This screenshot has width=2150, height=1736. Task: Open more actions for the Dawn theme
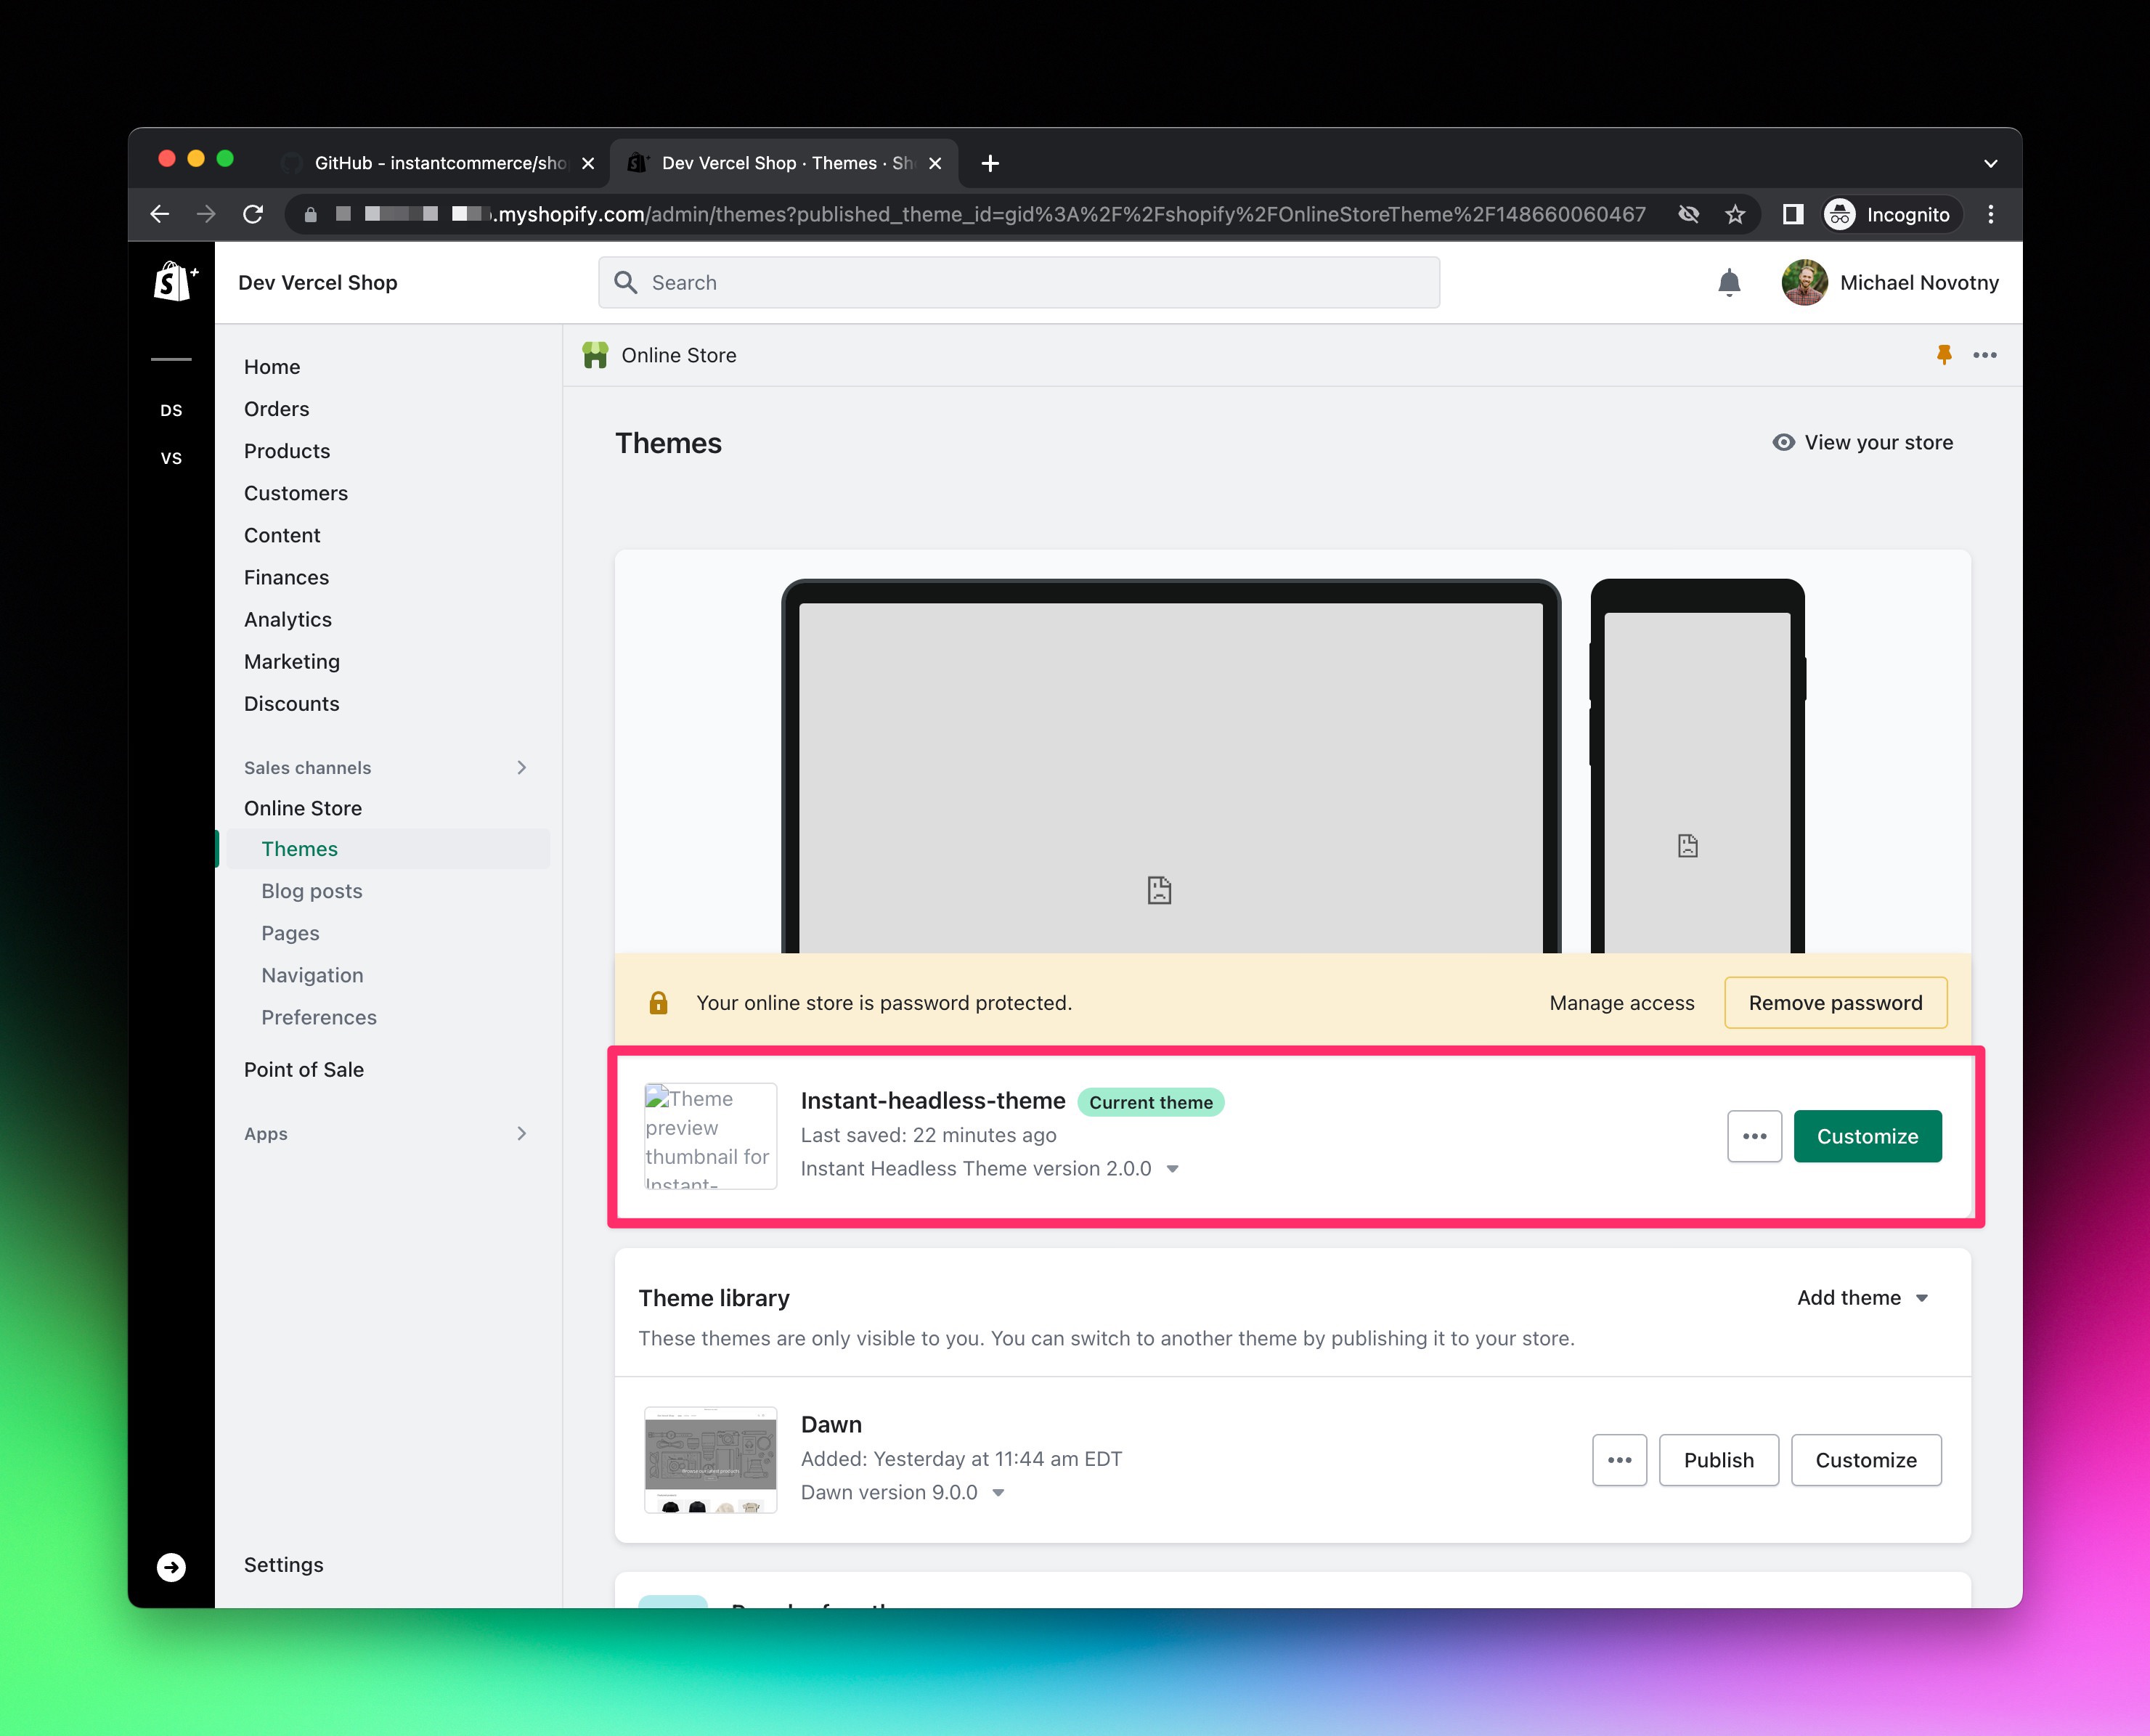coord(1620,1460)
